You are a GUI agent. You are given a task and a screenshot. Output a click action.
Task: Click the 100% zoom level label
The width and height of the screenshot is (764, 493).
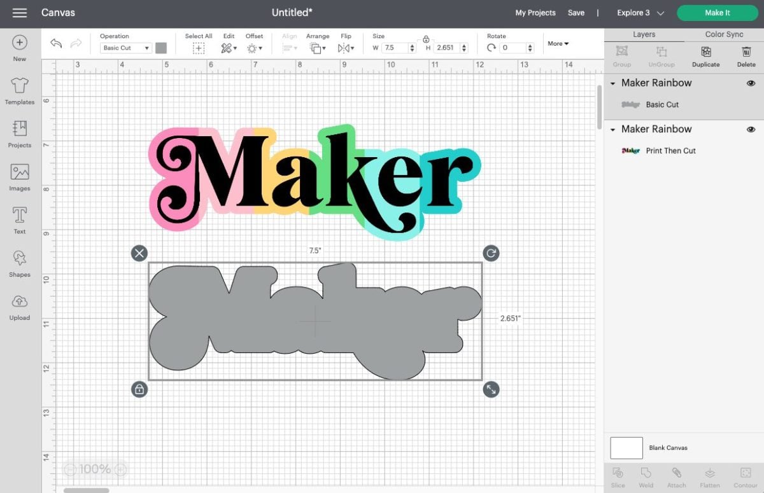coord(95,469)
